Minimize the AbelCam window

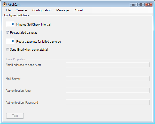134,4
